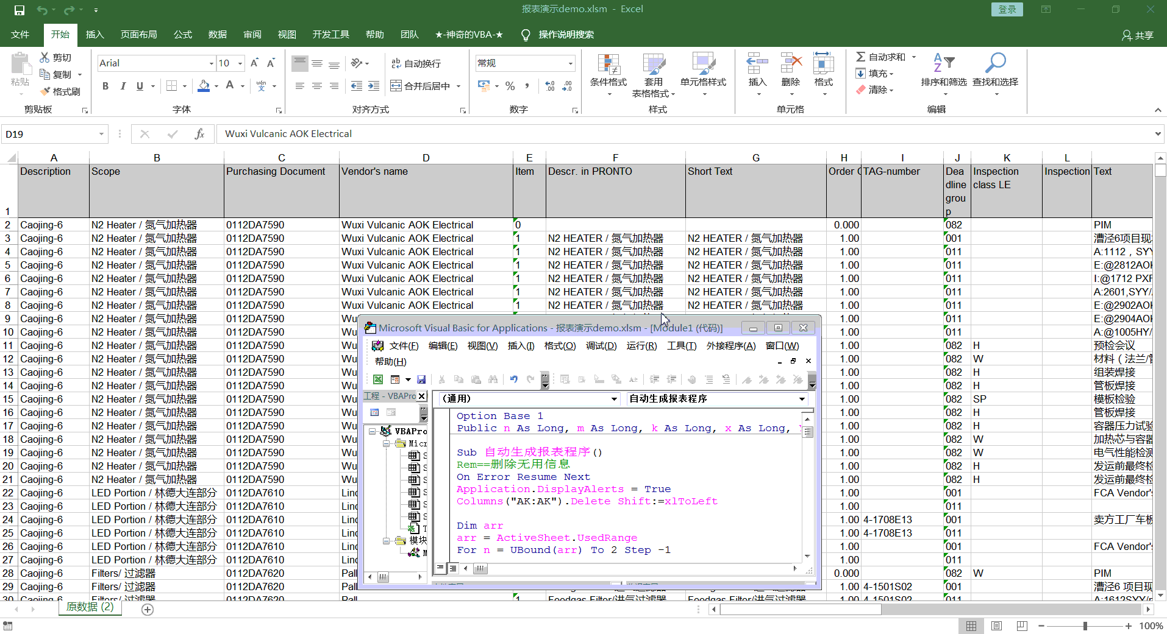The height and width of the screenshot is (634, 1167).
Task: Open the 调试(D) menu in VBA editor
Action: pos(601,346)
